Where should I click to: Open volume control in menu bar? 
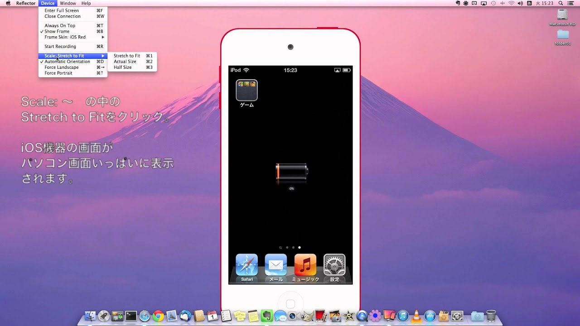520,3
